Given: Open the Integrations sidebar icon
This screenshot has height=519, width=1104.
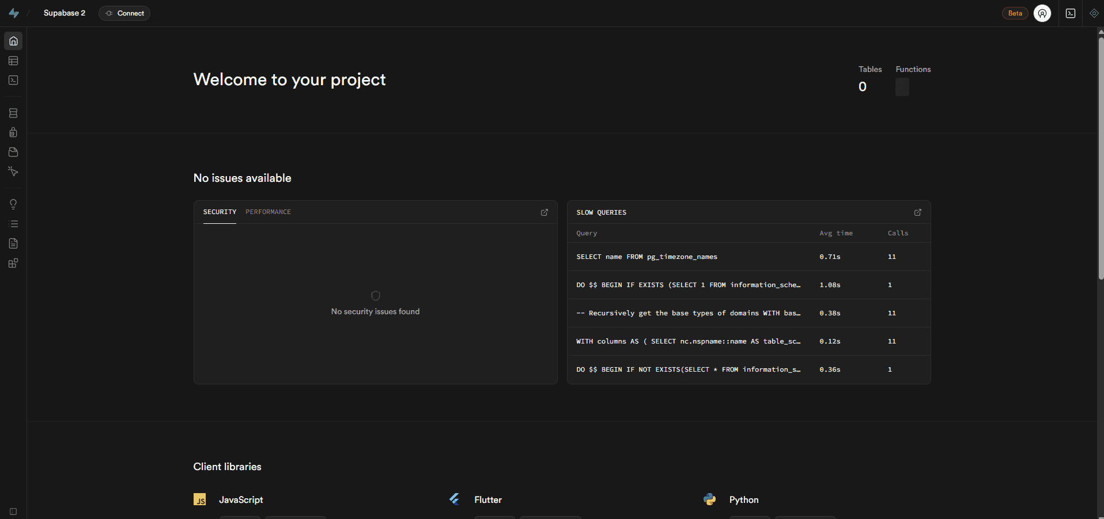Looking at the screenshot, I should point(13,263).
